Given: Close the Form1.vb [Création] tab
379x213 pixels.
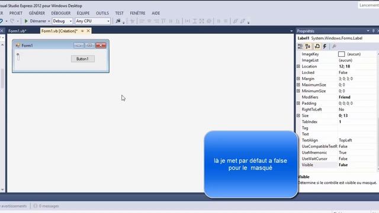Looking at the screenshot, I should pos(88,31).
